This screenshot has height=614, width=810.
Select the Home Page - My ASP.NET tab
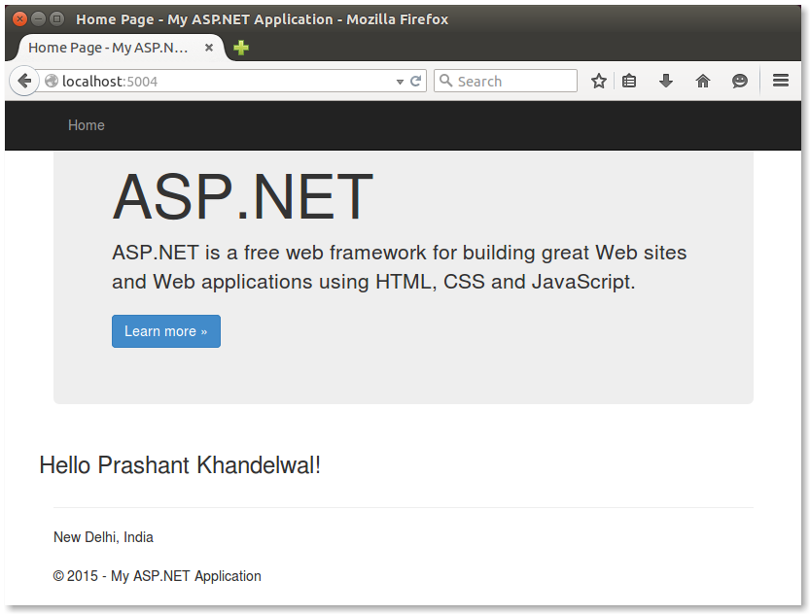point(121,48)
